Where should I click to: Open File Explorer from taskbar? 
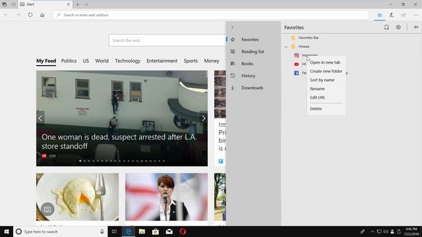(x=142, y=231)
